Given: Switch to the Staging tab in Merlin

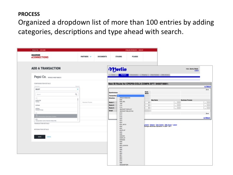Looking at the screenshot, I should click(x=144, y=75).
